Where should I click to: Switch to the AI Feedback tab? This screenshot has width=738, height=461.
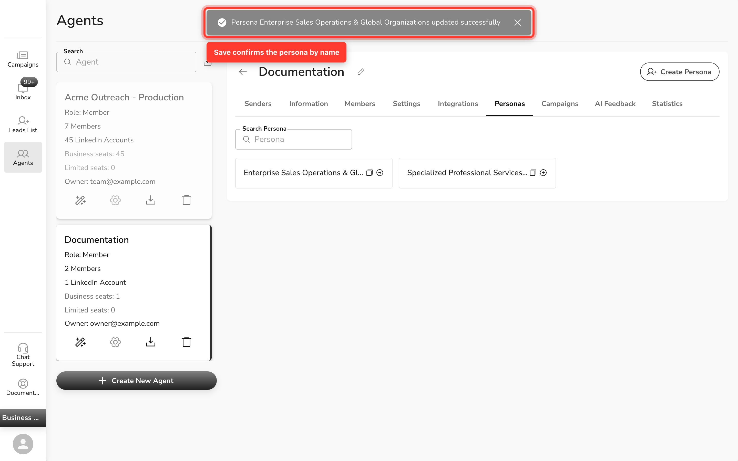[615, 104]
